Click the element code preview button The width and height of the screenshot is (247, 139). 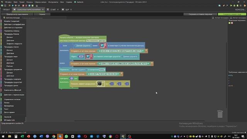point(17,14)
